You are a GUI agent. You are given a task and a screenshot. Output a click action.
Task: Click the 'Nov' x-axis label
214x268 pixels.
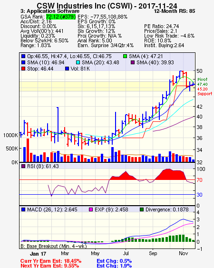[183, 253]
